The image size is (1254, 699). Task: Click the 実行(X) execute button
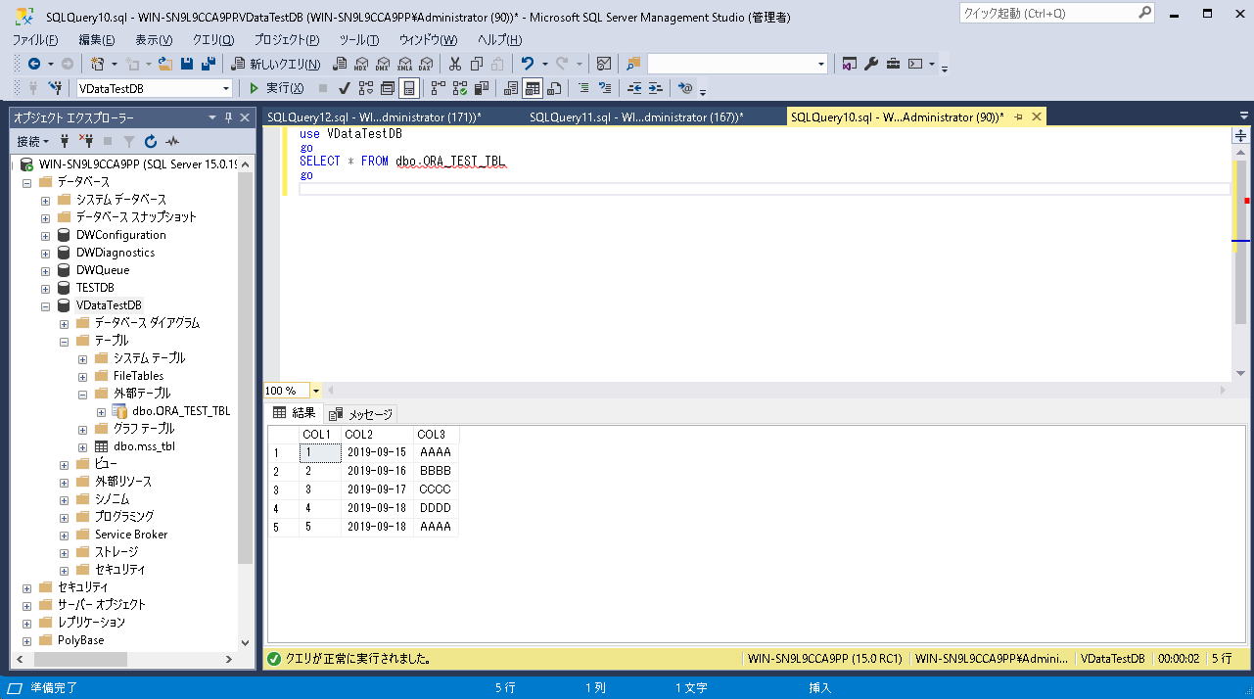[277, 88]
